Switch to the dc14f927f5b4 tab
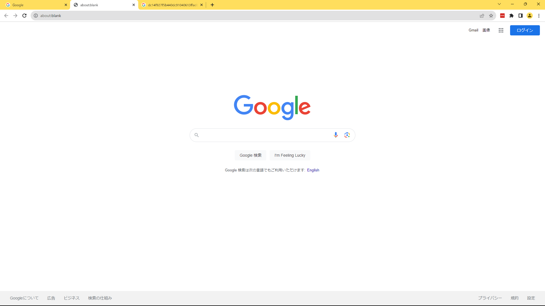The width and height of the screenshot is (545, 306). (x=170, y=5)
